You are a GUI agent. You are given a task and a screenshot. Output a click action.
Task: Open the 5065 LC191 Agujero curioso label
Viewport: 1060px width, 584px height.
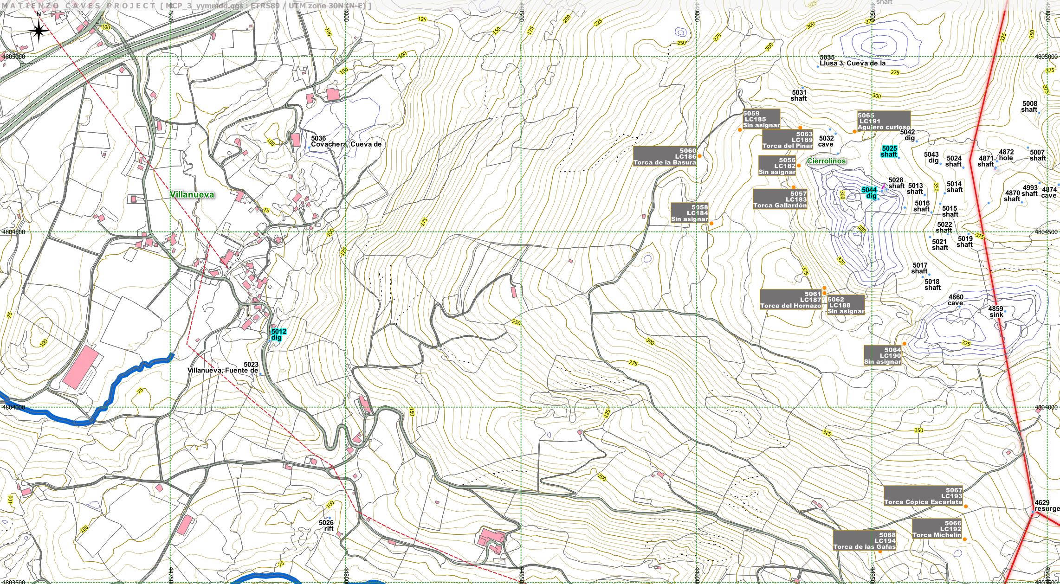[x=884, y=121]
